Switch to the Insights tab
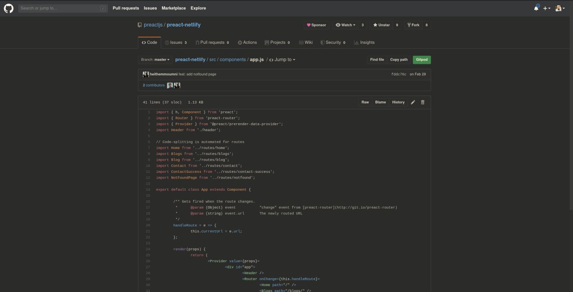The width and height of the screenshot is (573, 292). pyautogui.click(x=364, y=42)
